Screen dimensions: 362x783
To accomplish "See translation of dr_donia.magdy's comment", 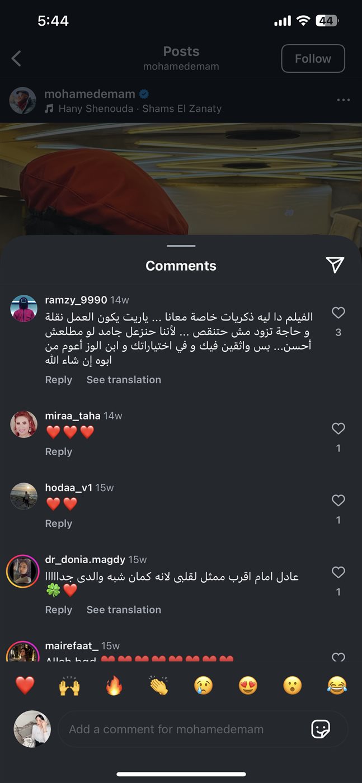I will click(x=124, y=610).
